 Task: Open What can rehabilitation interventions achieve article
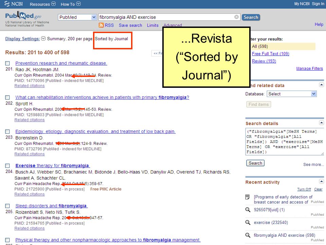(102, 97)
